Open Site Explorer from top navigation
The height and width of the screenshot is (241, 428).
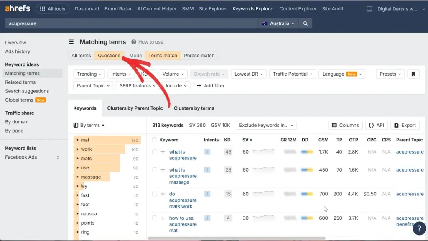click(x=213, y=8)
